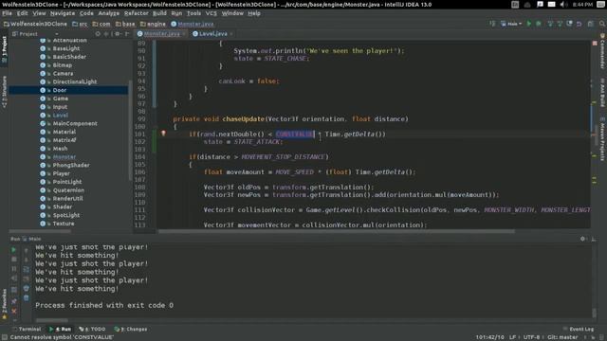This screenshot has width=607, height=341.
Task: Open the Navigate menu
Action: 63,13
